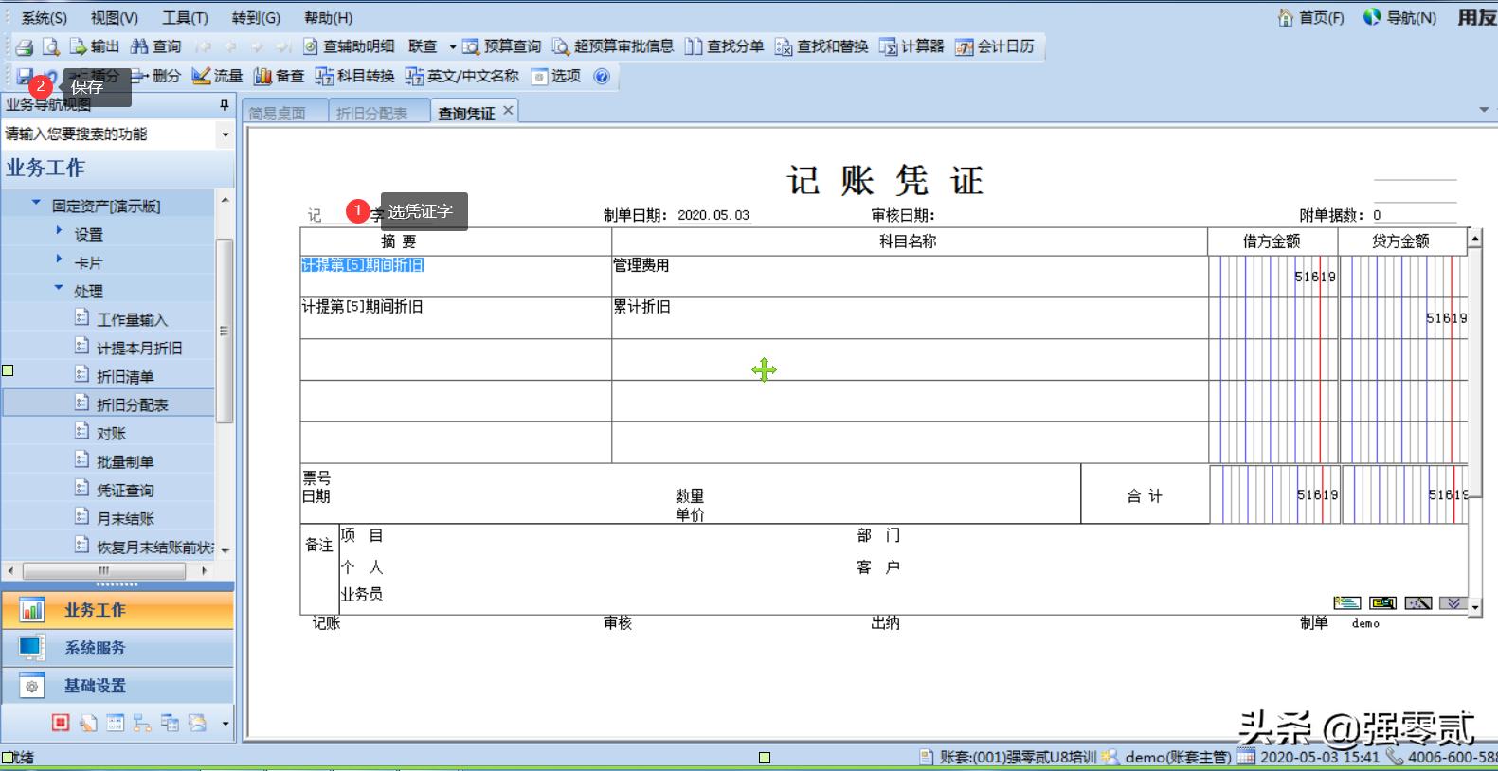Open 工具(T) menu
The height and width of the screenshot is (771, 1498).
(x=185, y=18)
